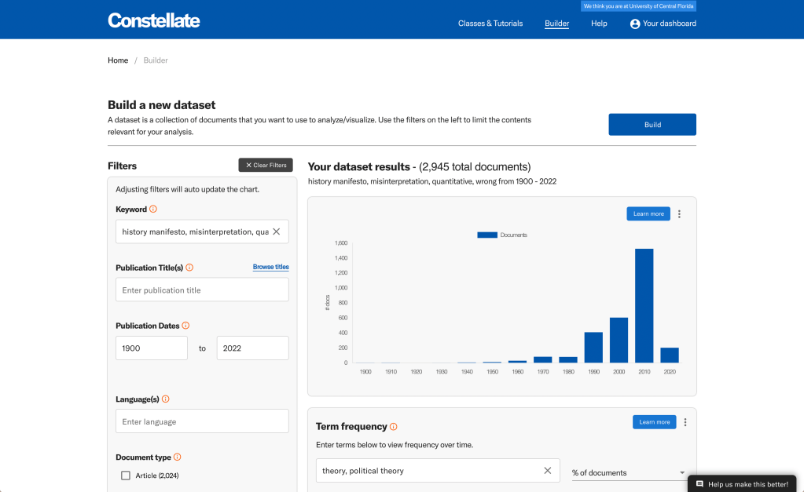804x492 pixels.
Task: Click the Term frequency info icon
Action: point(394,427)
